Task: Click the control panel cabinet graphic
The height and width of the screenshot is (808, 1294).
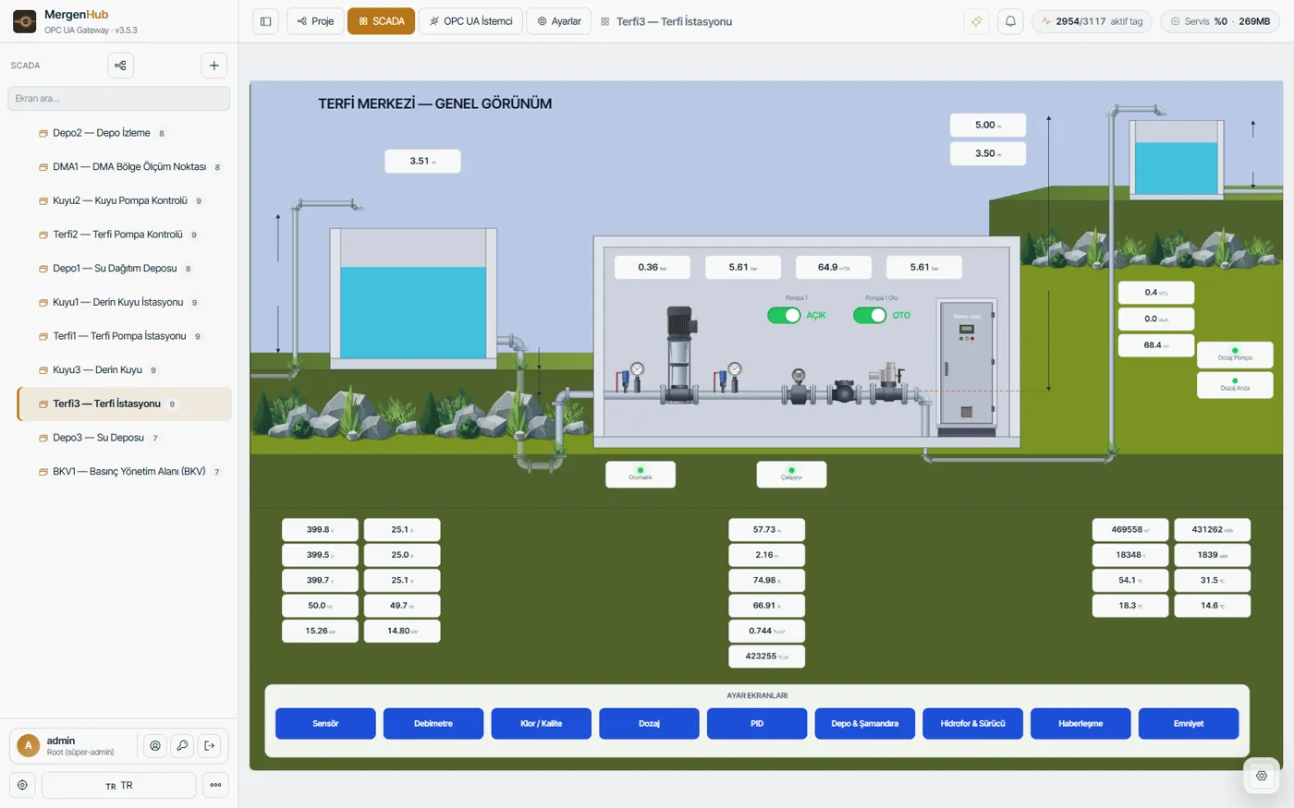Action: click(x=967, y=368)
